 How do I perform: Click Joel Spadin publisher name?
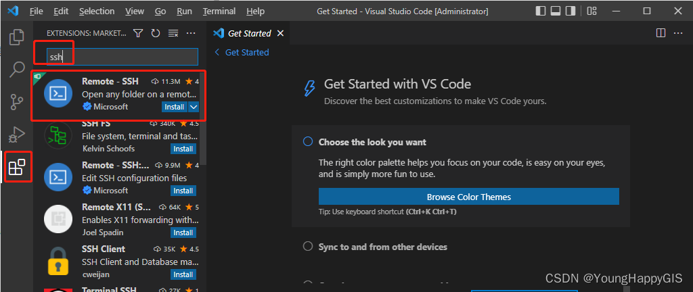click(103, 232)
